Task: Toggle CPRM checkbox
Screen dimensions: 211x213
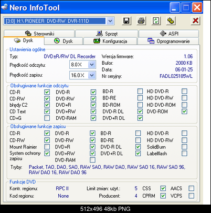Action: (x=163, y=196)
